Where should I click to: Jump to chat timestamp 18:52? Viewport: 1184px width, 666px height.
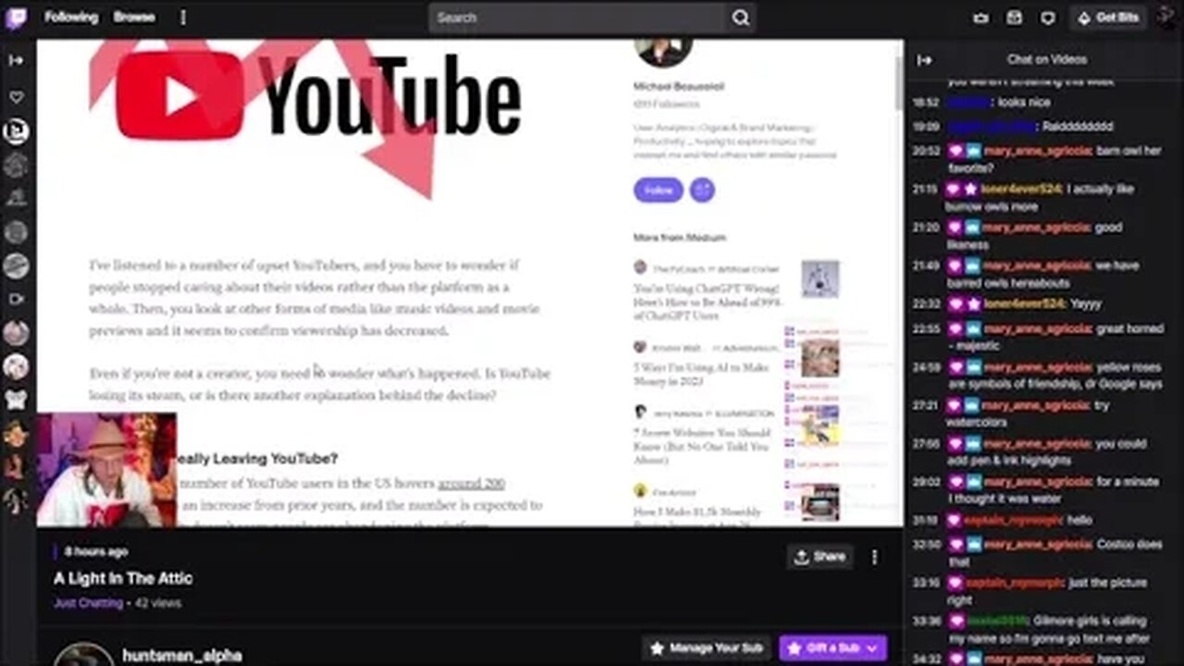[926, 103]
